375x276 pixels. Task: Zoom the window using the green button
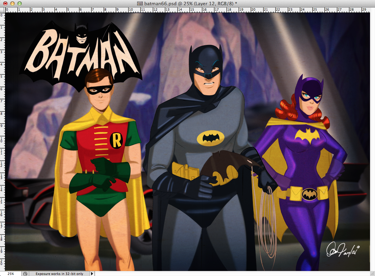[19, 3]
